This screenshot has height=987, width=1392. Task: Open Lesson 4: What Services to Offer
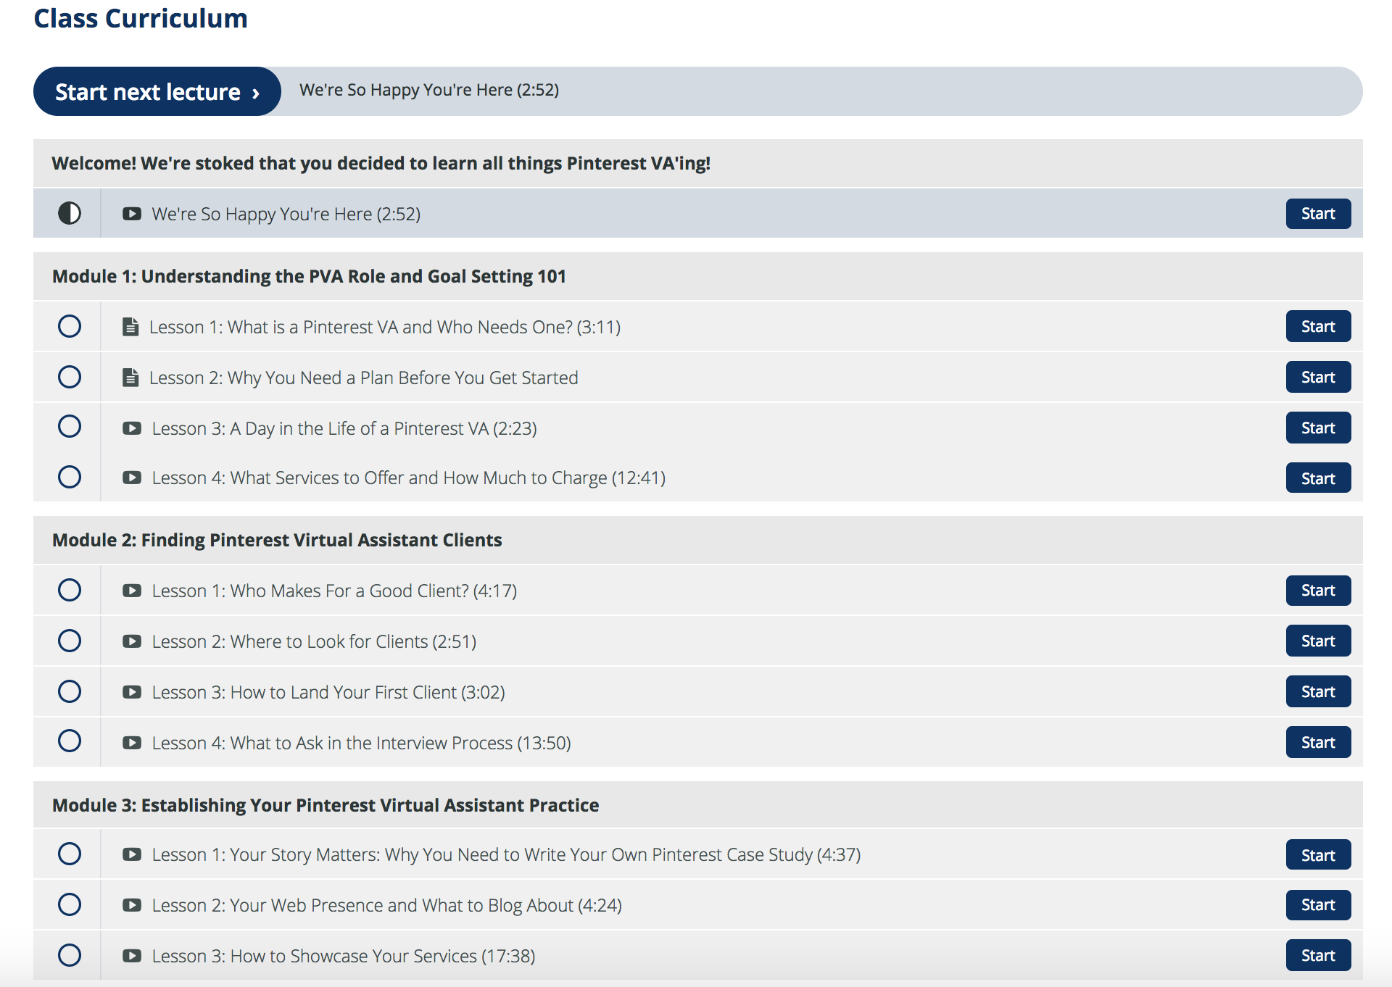[x=409, y=478]
